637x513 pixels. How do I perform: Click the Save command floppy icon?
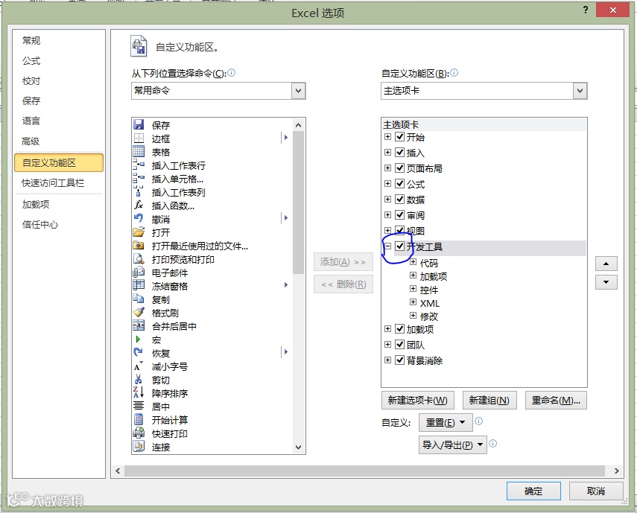click(139, 124)
